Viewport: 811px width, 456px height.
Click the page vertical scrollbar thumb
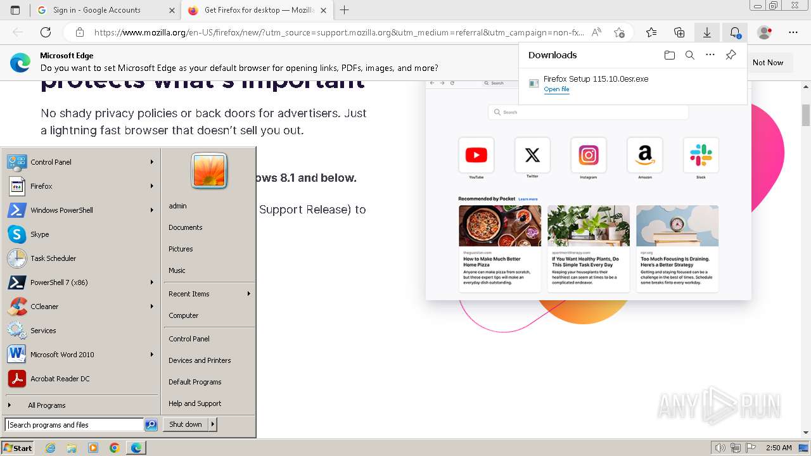point(806,115)
